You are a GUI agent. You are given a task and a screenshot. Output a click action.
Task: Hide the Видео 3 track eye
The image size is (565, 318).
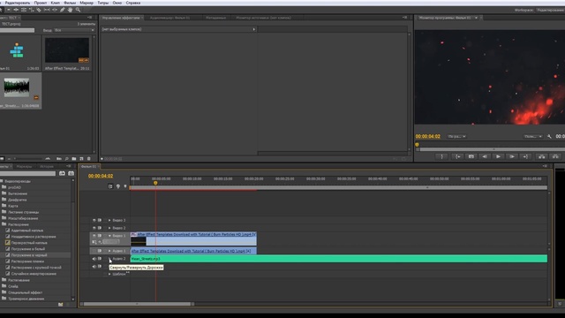point(94,220)
